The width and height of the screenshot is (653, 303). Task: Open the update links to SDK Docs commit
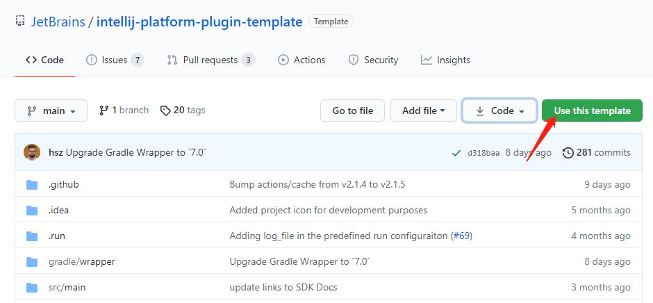click(x=283, y=288)
